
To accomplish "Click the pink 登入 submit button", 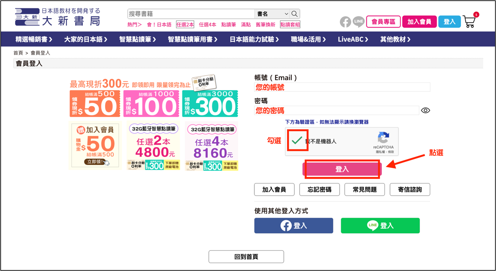I will click(342, 169).
